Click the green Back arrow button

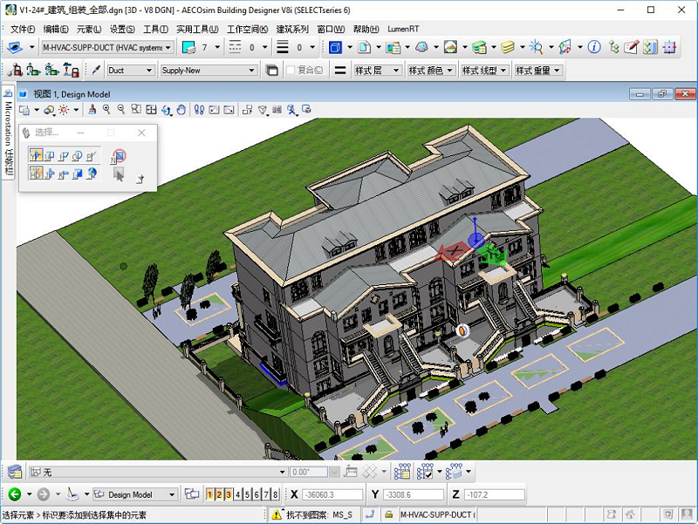(x=15, y=493)
